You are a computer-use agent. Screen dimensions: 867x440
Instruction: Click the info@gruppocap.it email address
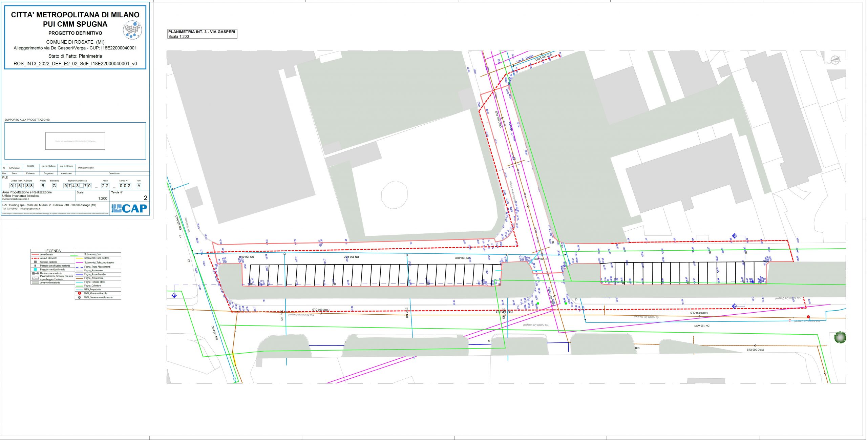coord(30,209)
